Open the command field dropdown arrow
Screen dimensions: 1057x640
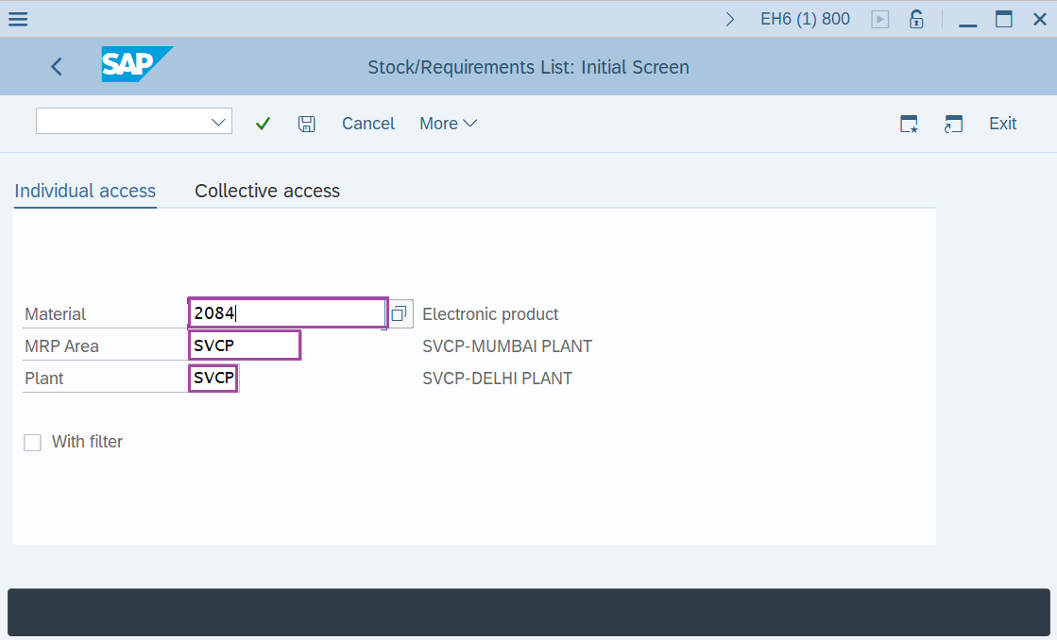pos(218,121)
